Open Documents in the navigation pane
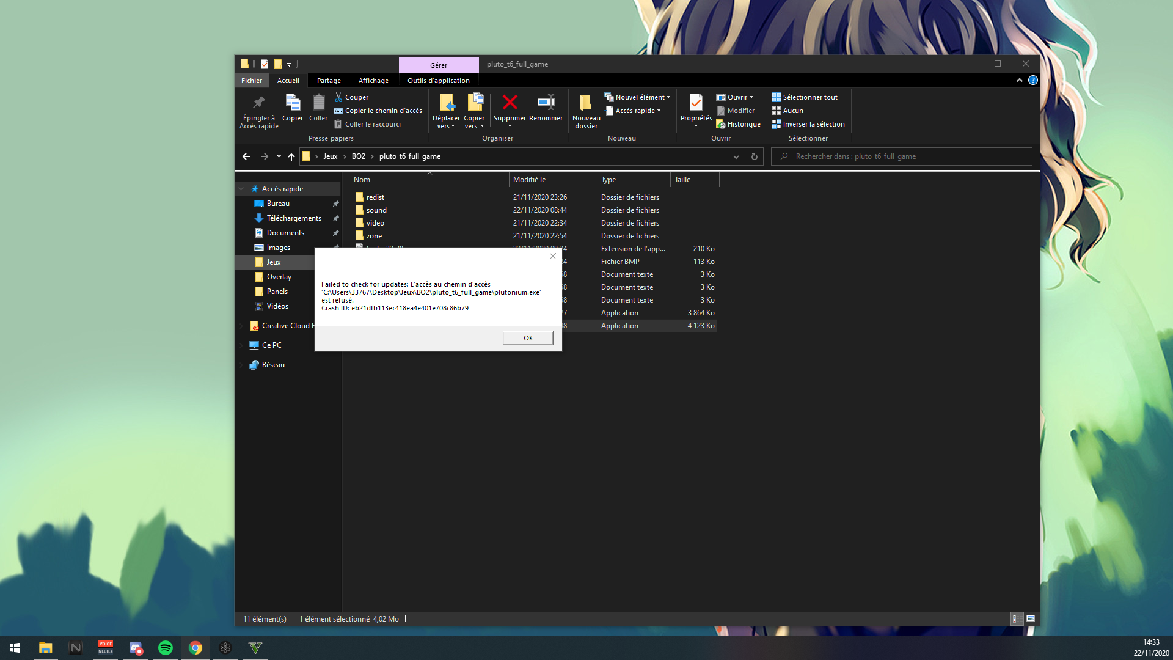 285,233
